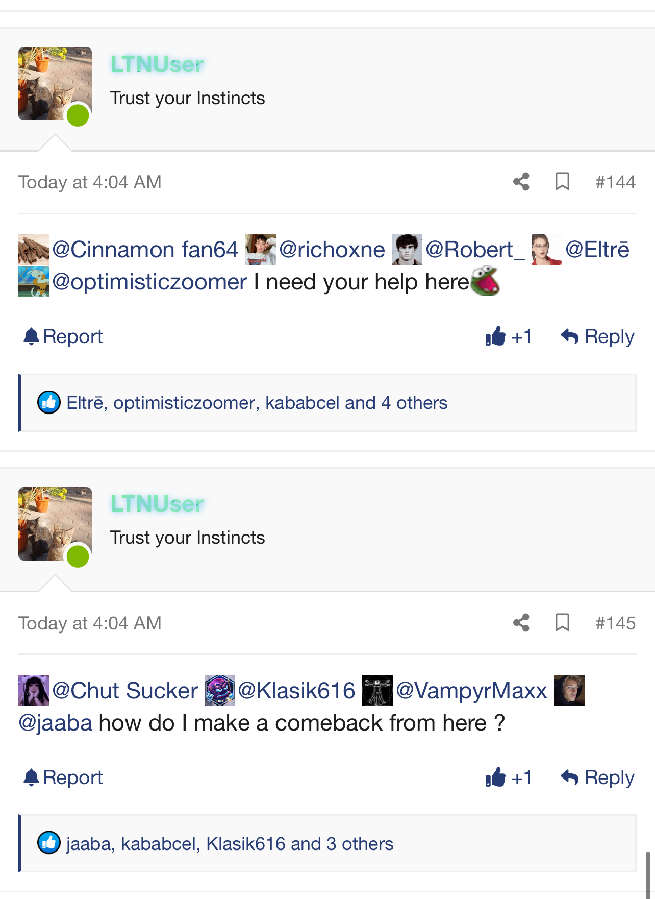The width and height of the screenshot is (655, 899).
Task: Like post #145 with +1 thumbs-up
Action: (508, 777)
